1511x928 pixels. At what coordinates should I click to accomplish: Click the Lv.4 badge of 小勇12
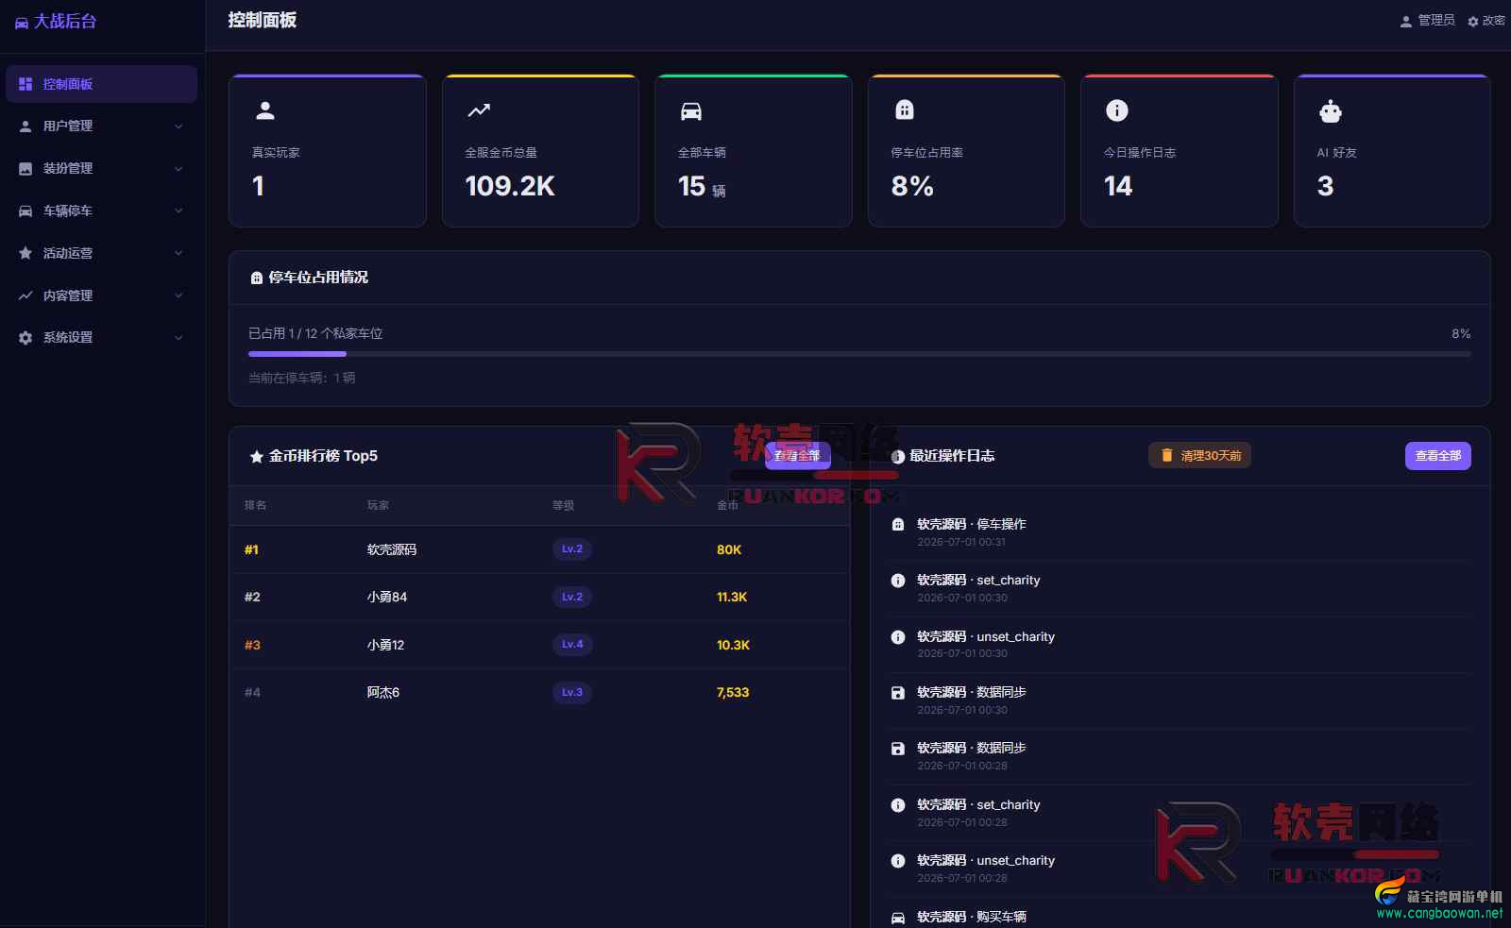point(572,644)
